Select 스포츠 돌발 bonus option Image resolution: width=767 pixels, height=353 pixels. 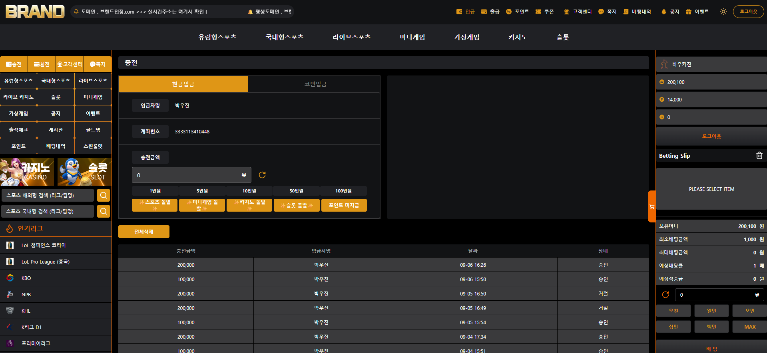155,205
